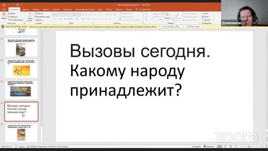Click the spell check icon in status bar

pos(16,146)
